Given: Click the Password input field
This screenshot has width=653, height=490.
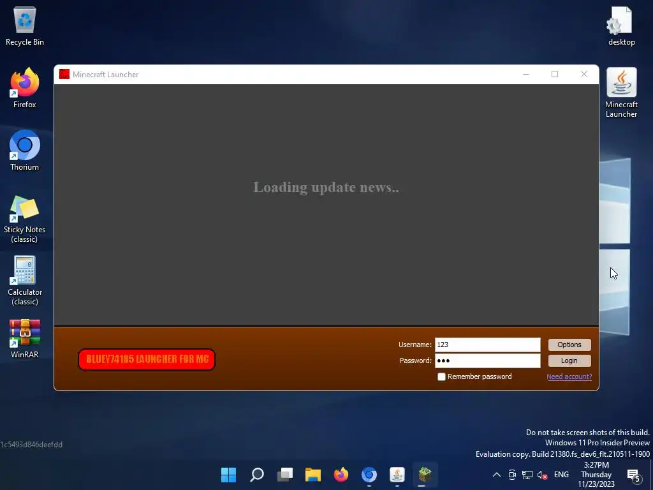Looking at the screenshot, I should (488, 361).
